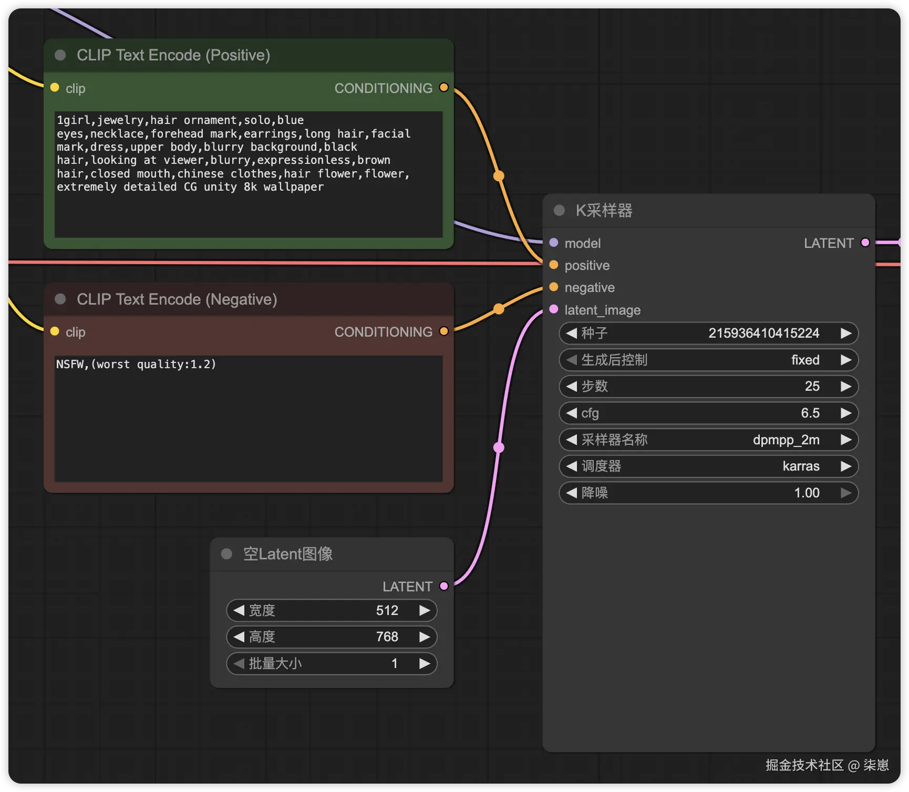Increase the cfg value
909x792 pixels.
pyautogui.click(x=846, y=413)
